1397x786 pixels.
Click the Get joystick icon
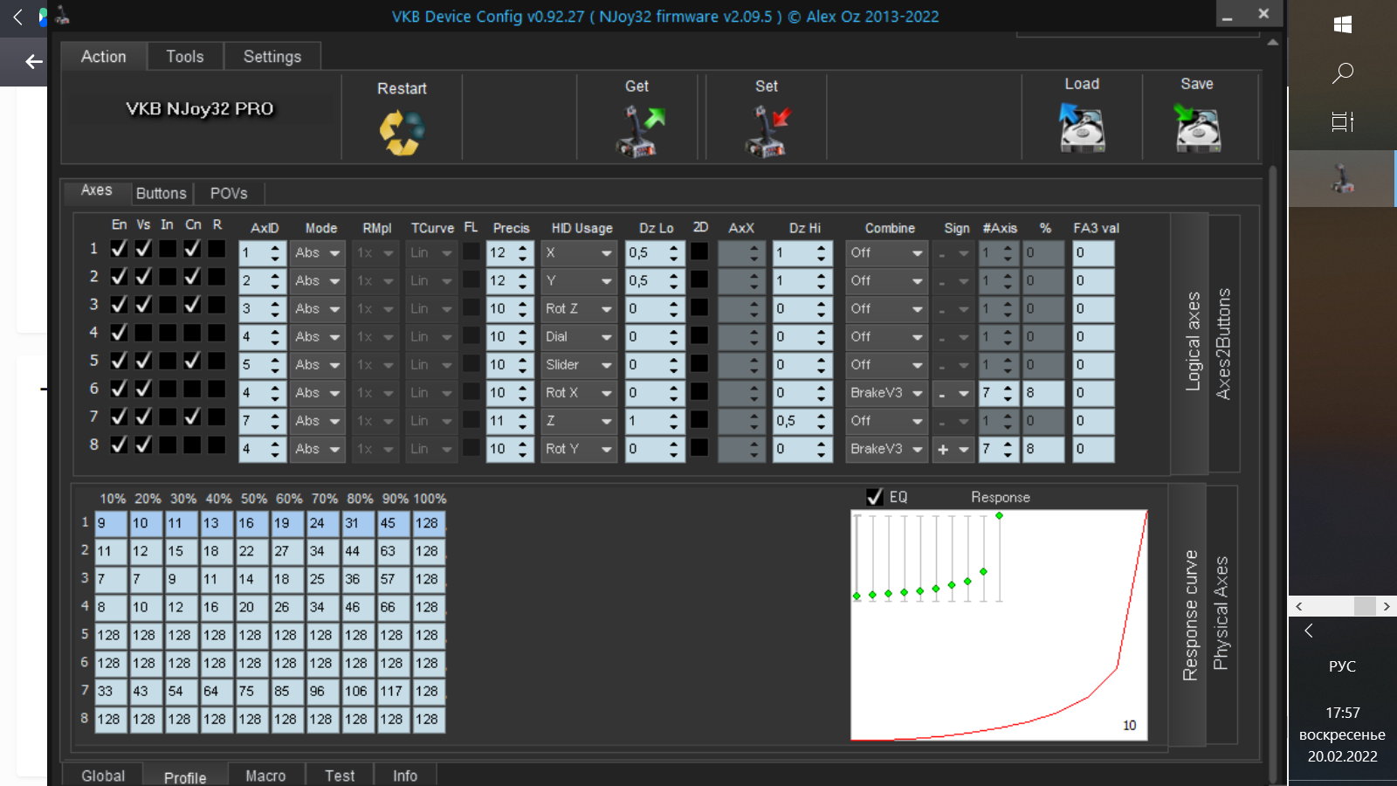click(x=638, y=131)
